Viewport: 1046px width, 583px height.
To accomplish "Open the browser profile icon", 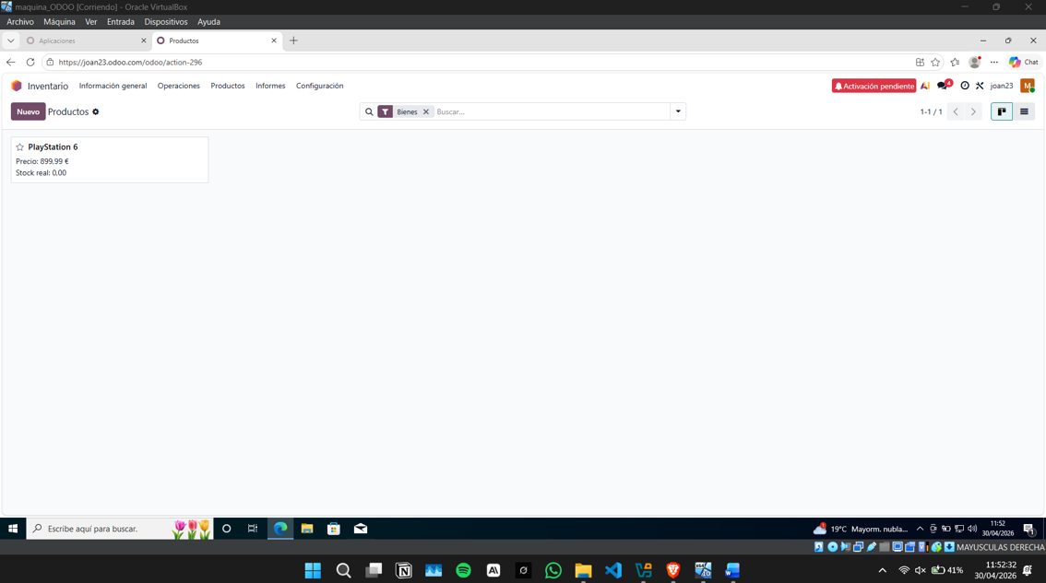I will coord(975,62).
